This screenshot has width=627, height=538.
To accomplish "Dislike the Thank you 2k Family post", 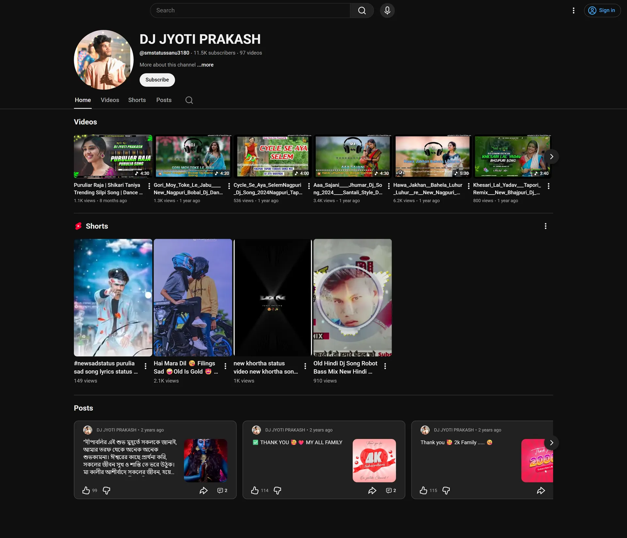I will point(446,491).
